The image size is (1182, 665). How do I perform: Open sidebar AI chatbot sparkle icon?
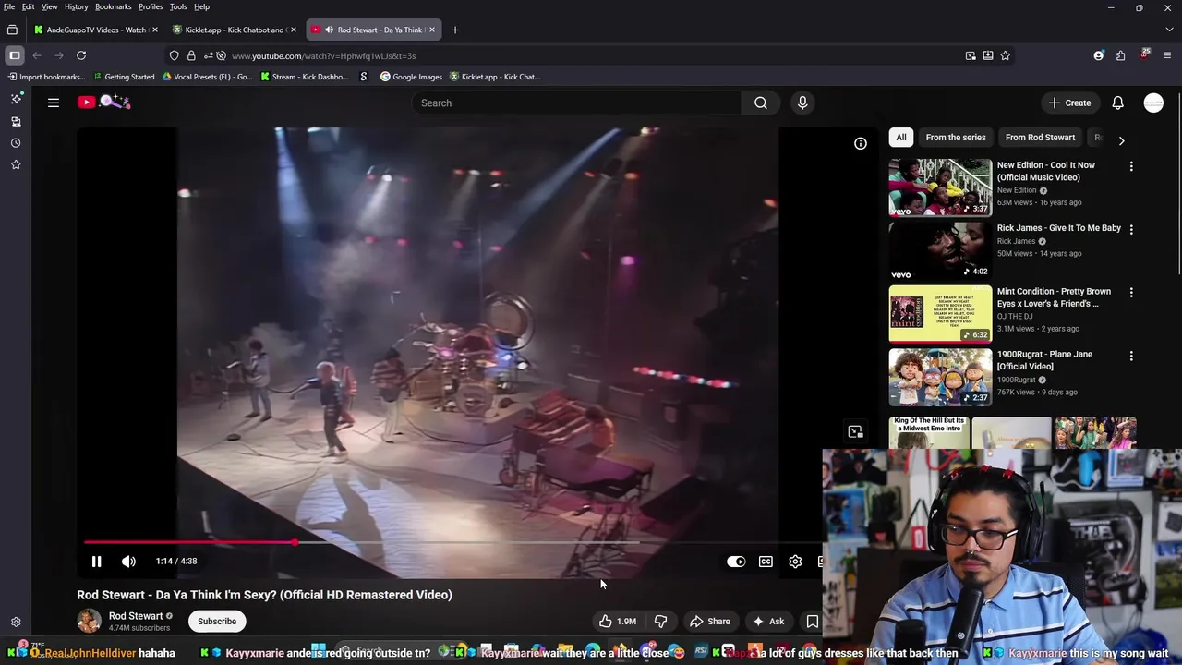(x=16, y=98)
